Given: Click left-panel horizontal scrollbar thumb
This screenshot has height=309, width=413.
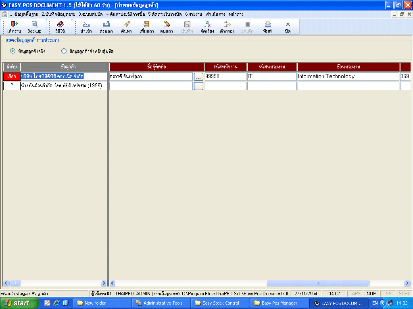Looking at the screenshot, I should (15, 283).
